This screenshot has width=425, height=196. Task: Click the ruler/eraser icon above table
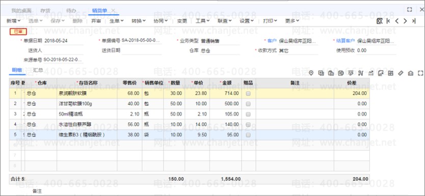[x=401, y=73]
